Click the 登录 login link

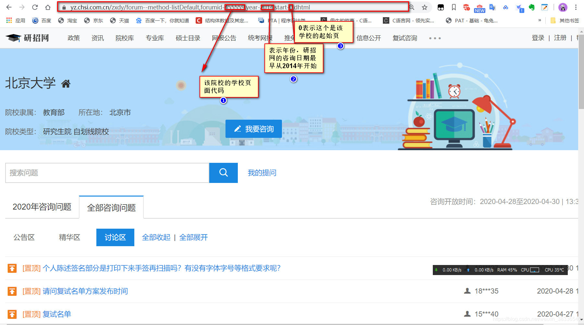[x=538, y=38]
